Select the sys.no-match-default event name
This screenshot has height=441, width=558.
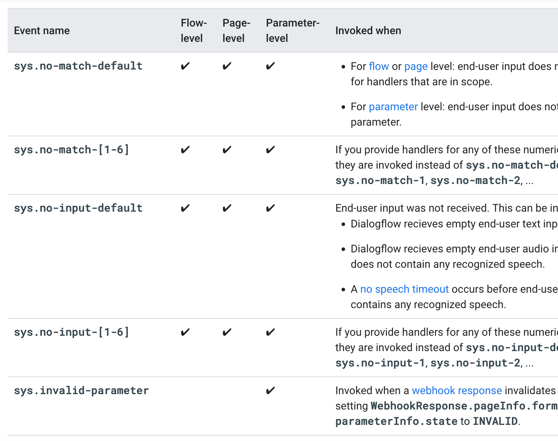78,66
